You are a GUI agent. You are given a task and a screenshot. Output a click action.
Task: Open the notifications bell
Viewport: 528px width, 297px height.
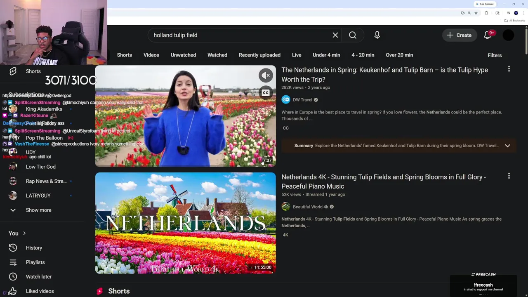[x=488, y=35]
